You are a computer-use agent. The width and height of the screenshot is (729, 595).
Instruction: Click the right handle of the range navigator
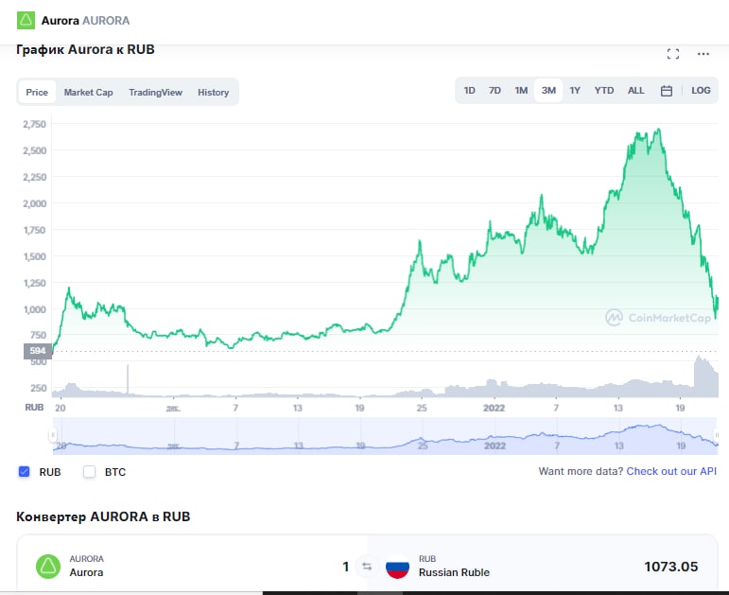click(x=717, y=435)
